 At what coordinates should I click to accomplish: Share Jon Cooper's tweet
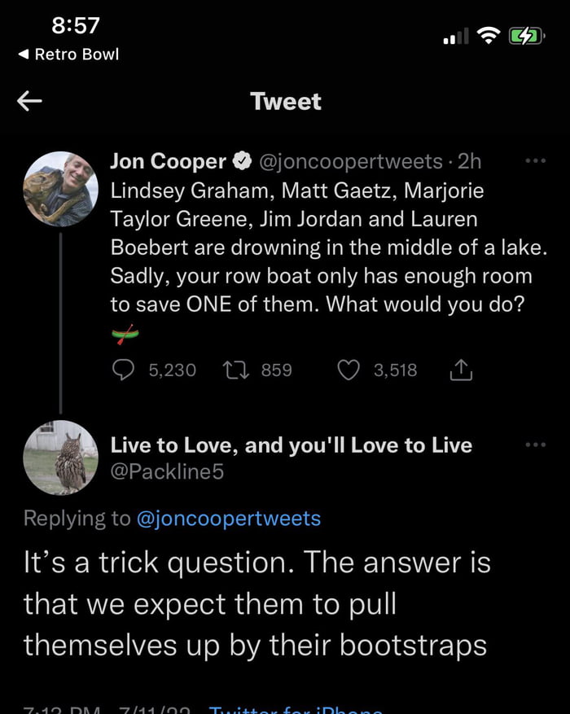coord(460,370)
